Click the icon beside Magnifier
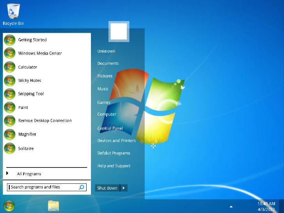Image resolution: width=284 pixels, height=213 pixels. [x=10, y=134]
